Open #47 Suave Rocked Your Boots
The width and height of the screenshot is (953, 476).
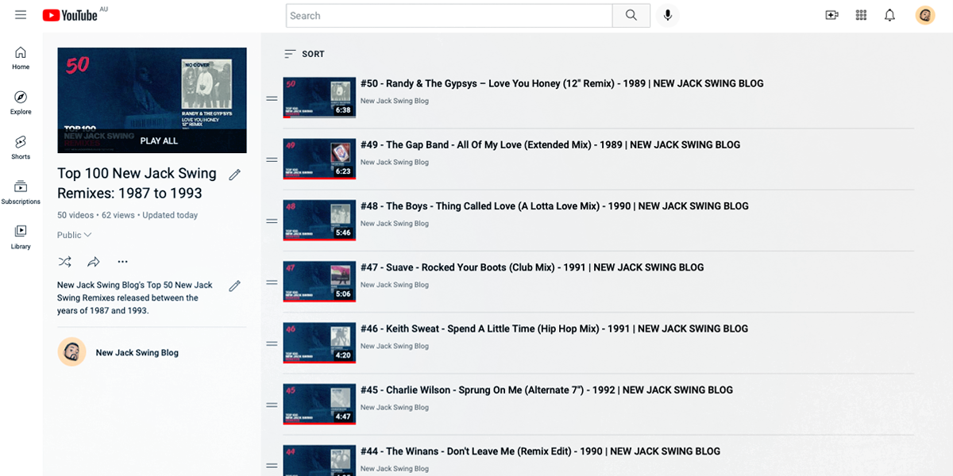[x=532, y=267]
